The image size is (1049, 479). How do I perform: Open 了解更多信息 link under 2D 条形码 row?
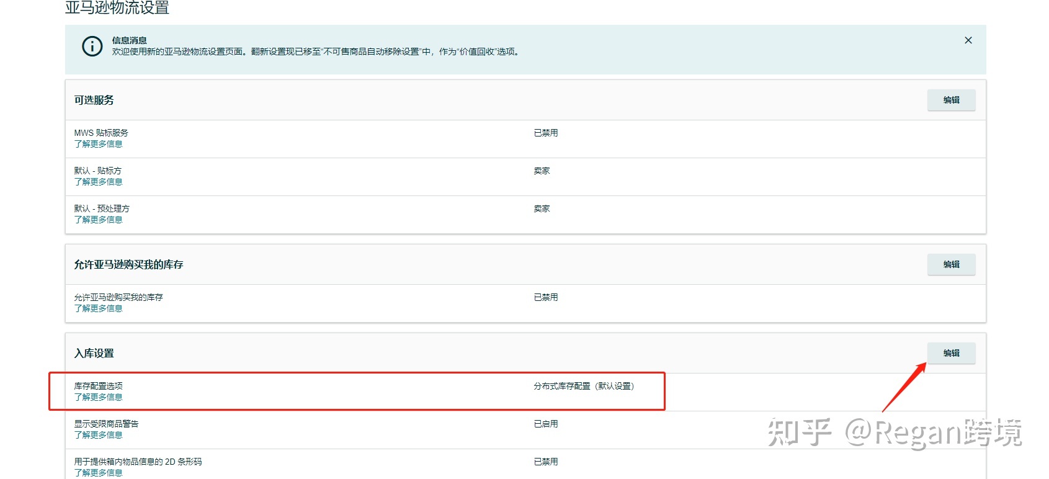tap(98, 473)
